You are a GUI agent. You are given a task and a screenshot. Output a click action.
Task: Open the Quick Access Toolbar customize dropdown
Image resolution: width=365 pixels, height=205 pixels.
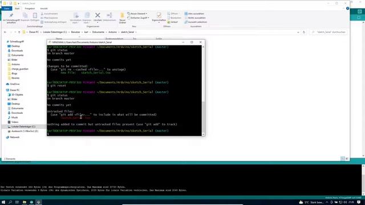(19, 3)
